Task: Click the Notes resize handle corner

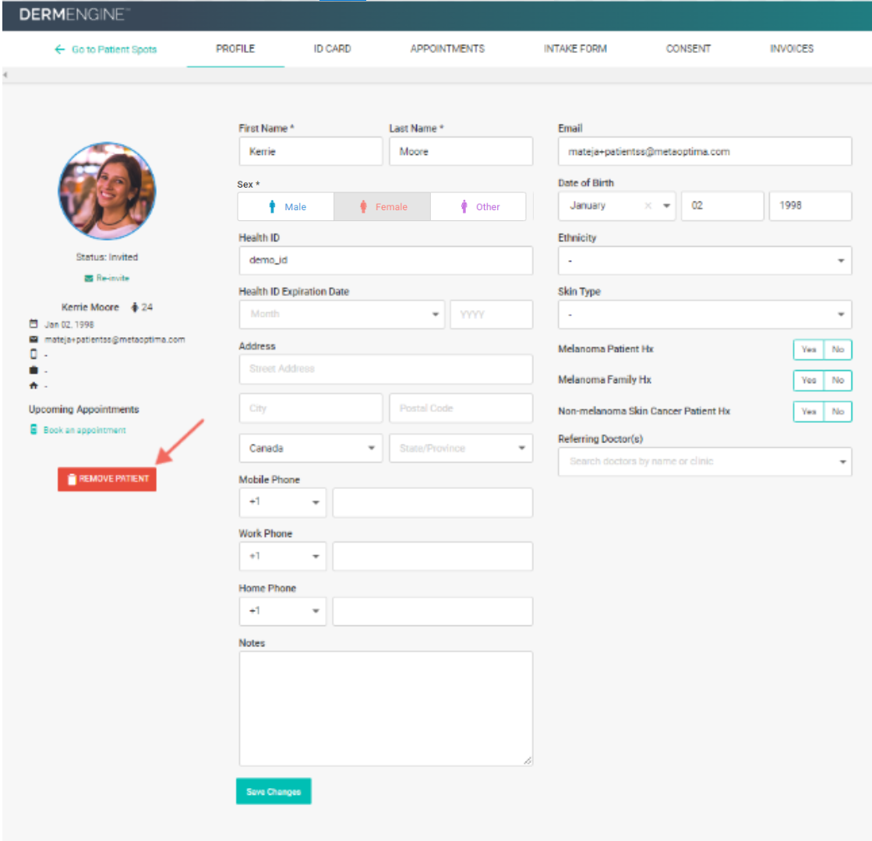Action: coord(528,760)
